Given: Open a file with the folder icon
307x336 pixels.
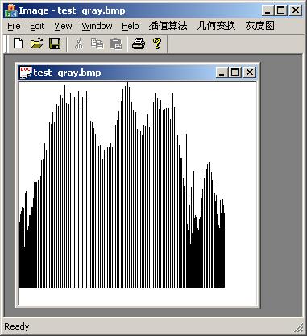Looking at the screenshot, I should coord(36,44).
